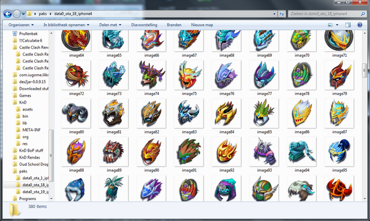
Task: Toggle the preview pane icon
Action: tap(348, 25)
